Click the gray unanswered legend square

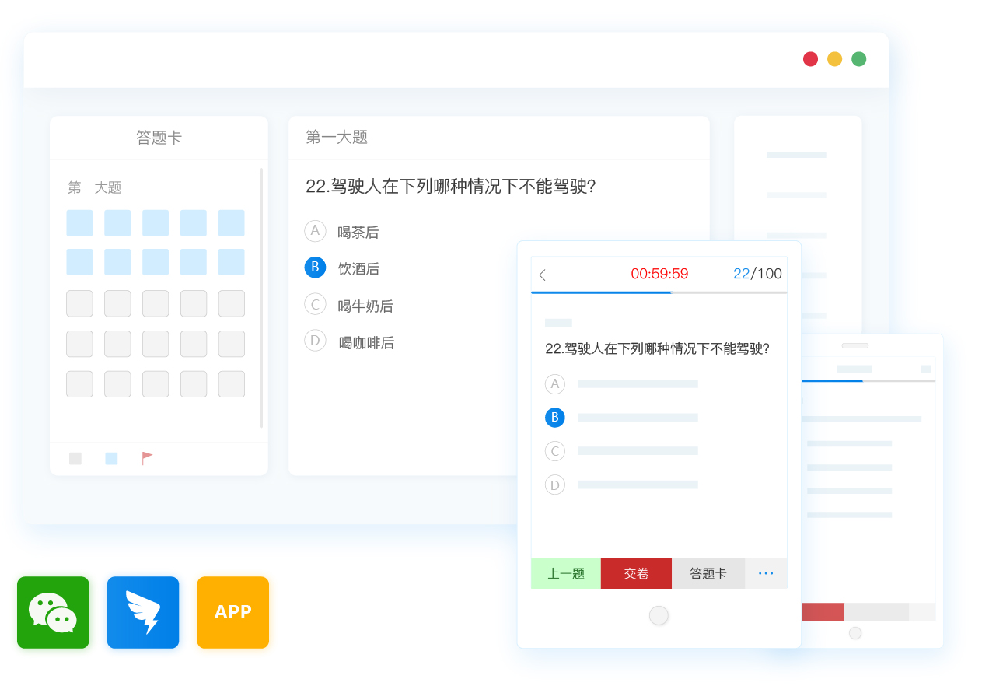pos(75,458)
